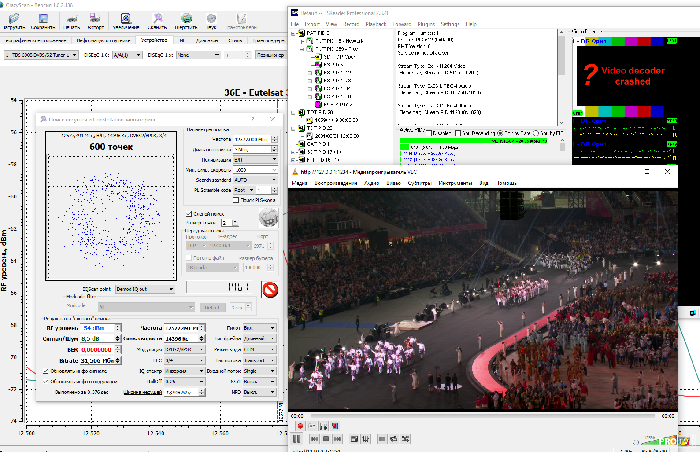Open the Playback menu in TSReader
This screenshot has height=452, width=700.
(x=375, y=24)
